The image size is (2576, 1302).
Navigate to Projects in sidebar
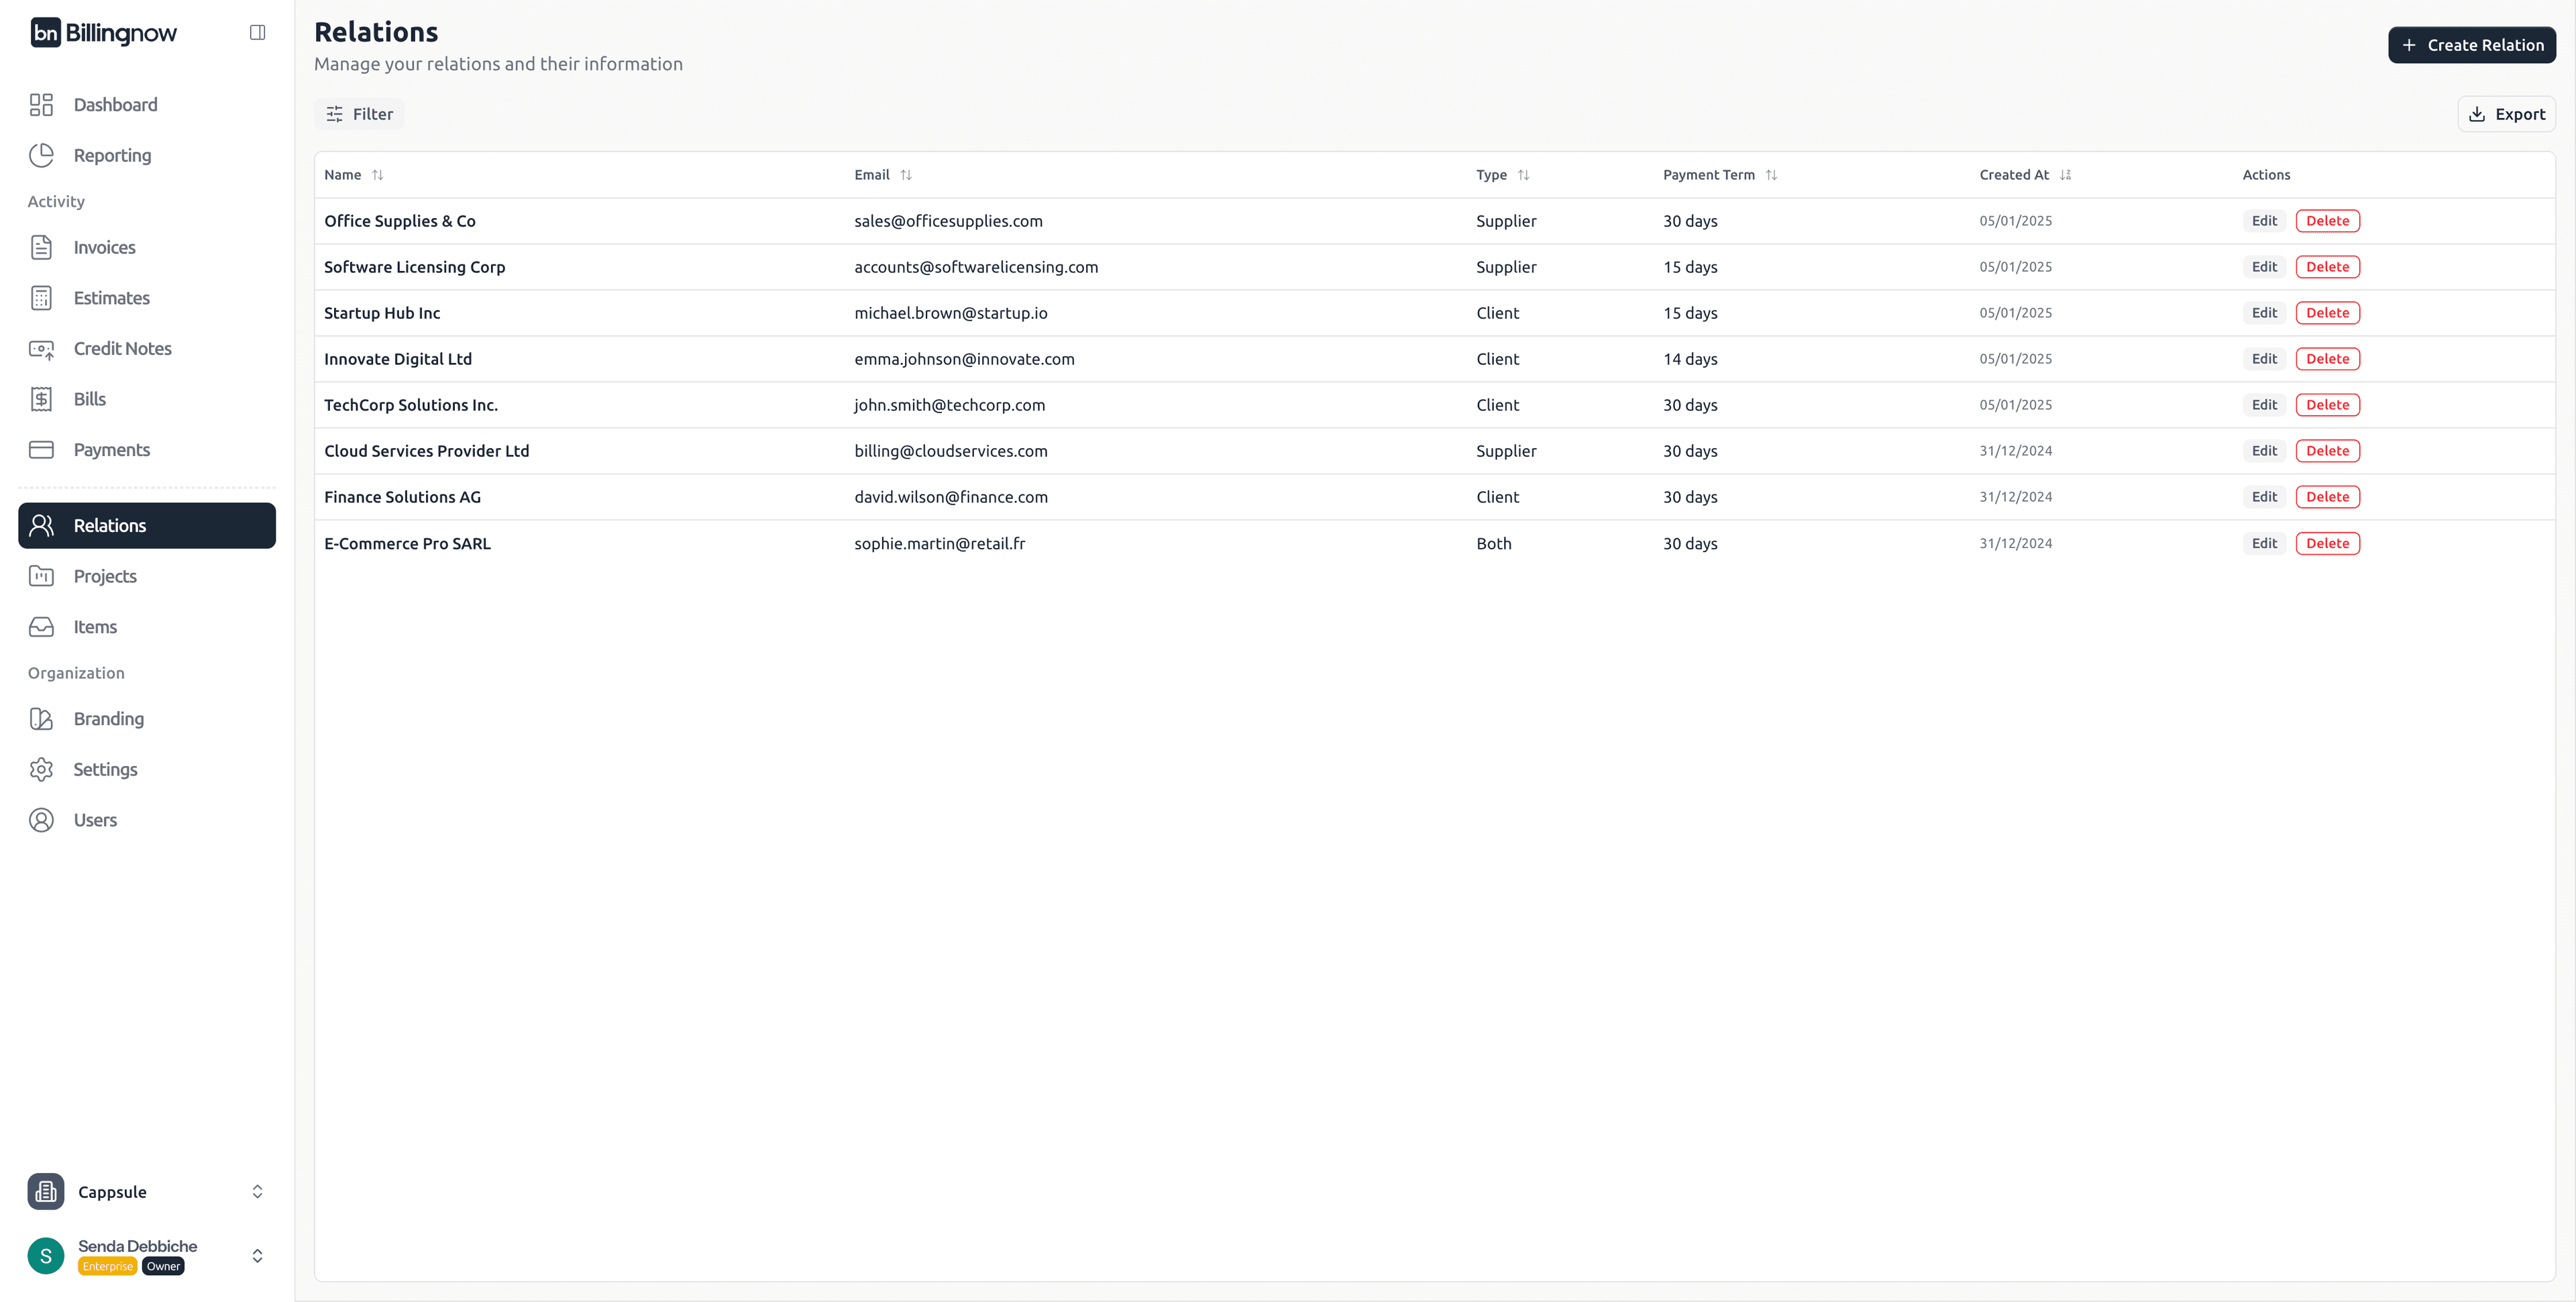click(105, 576)
